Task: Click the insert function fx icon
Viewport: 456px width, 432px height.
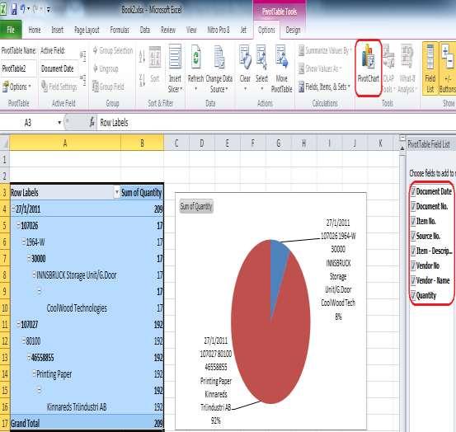Action: [x=92, y=122]
